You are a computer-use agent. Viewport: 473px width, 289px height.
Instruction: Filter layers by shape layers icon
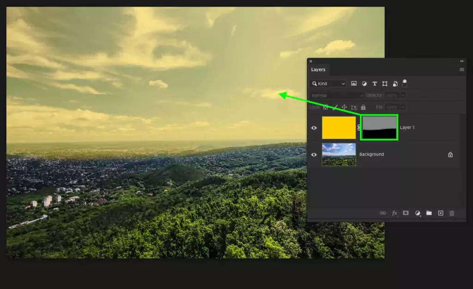pos(385,84)
